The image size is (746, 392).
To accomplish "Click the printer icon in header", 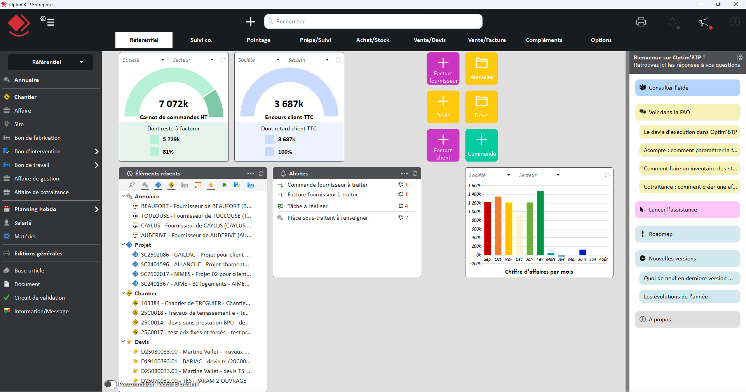I will click(x=641, y=22).
